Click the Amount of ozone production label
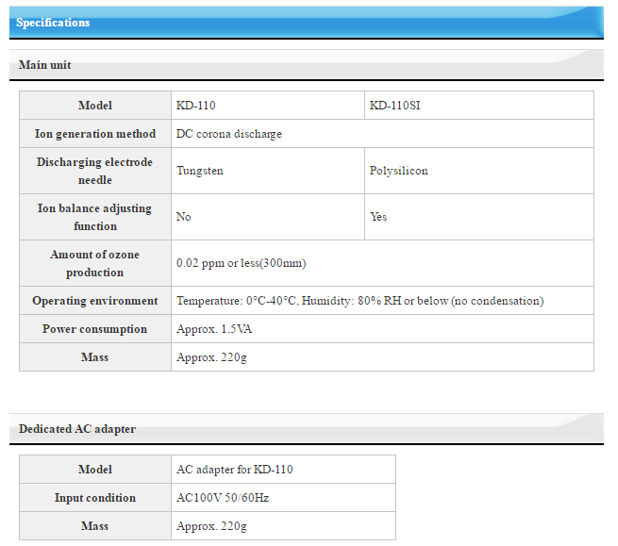The image size is (618, 546). point(95,263)
